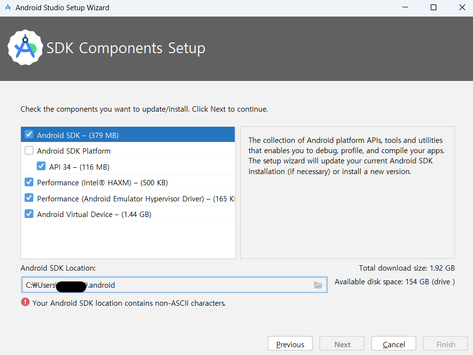Click the component description text panel
This screenshot has height=355, width=473.
click(x=347, y=192)
